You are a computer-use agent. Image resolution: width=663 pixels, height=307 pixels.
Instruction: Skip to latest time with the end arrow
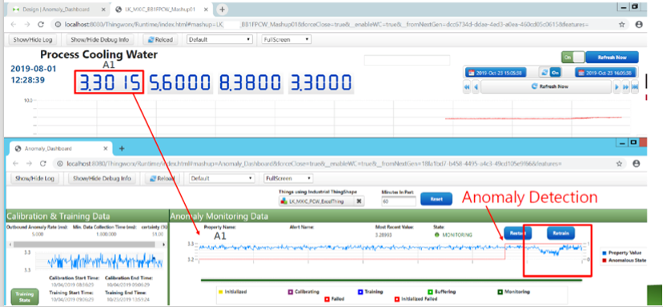[x=635, y=87]
